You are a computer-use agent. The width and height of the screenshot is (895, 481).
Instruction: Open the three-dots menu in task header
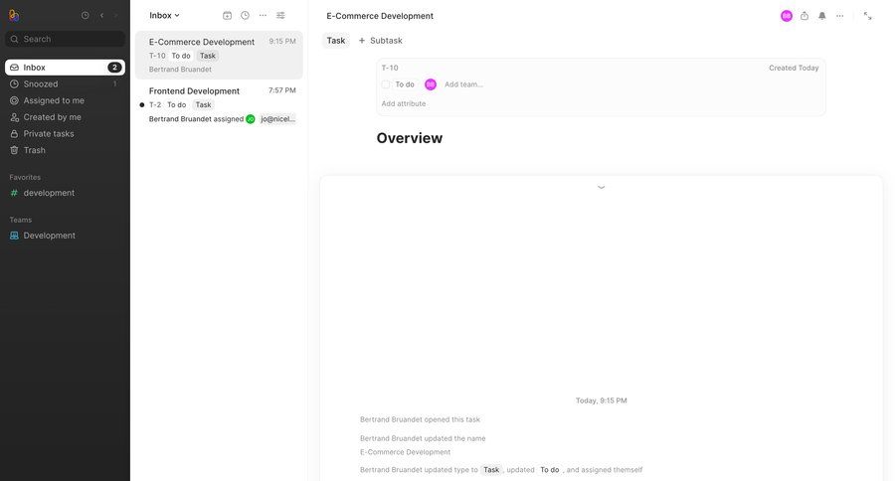pos(840,16)
